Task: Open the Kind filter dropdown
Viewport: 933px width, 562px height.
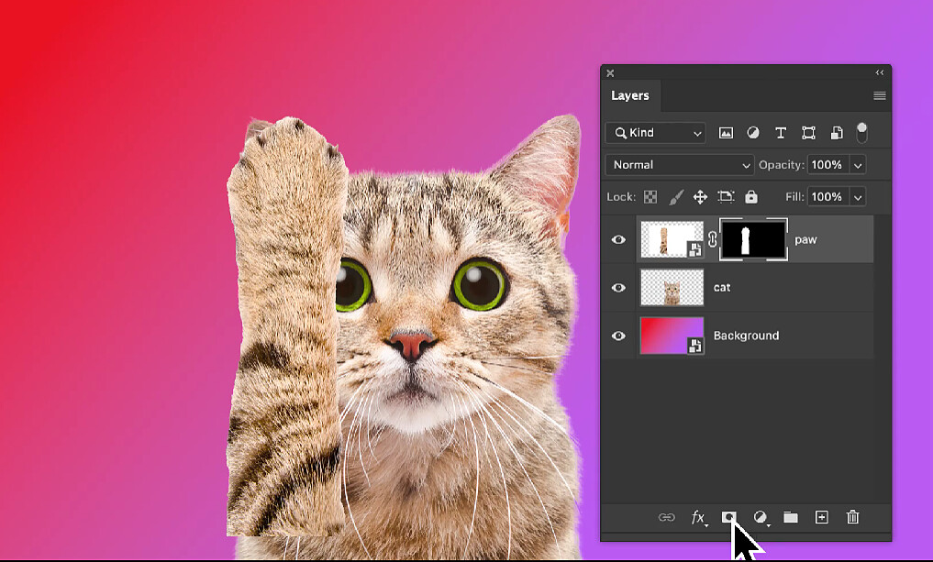Action: (655, 133)
